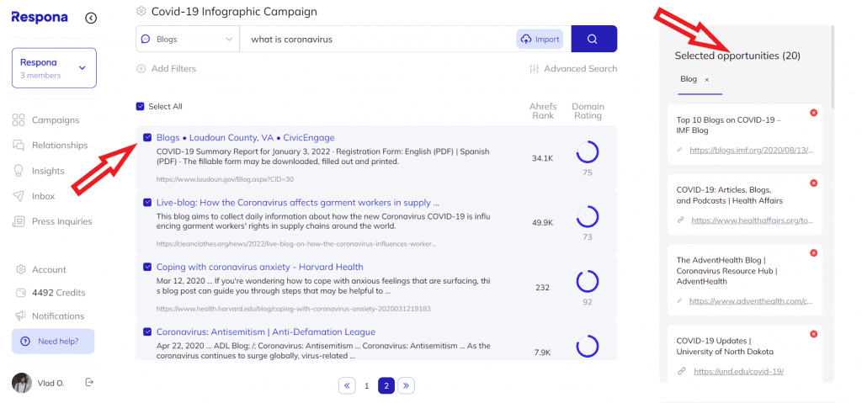Click the Notifications megaphone icon

click(x=21, y=316)
